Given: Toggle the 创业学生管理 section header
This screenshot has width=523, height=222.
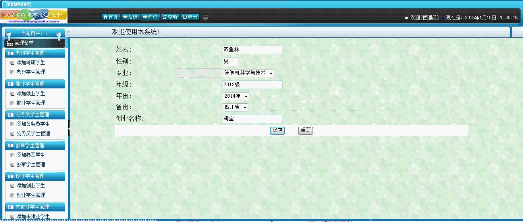Looking at the screenshot, I should tap(35, 176).
